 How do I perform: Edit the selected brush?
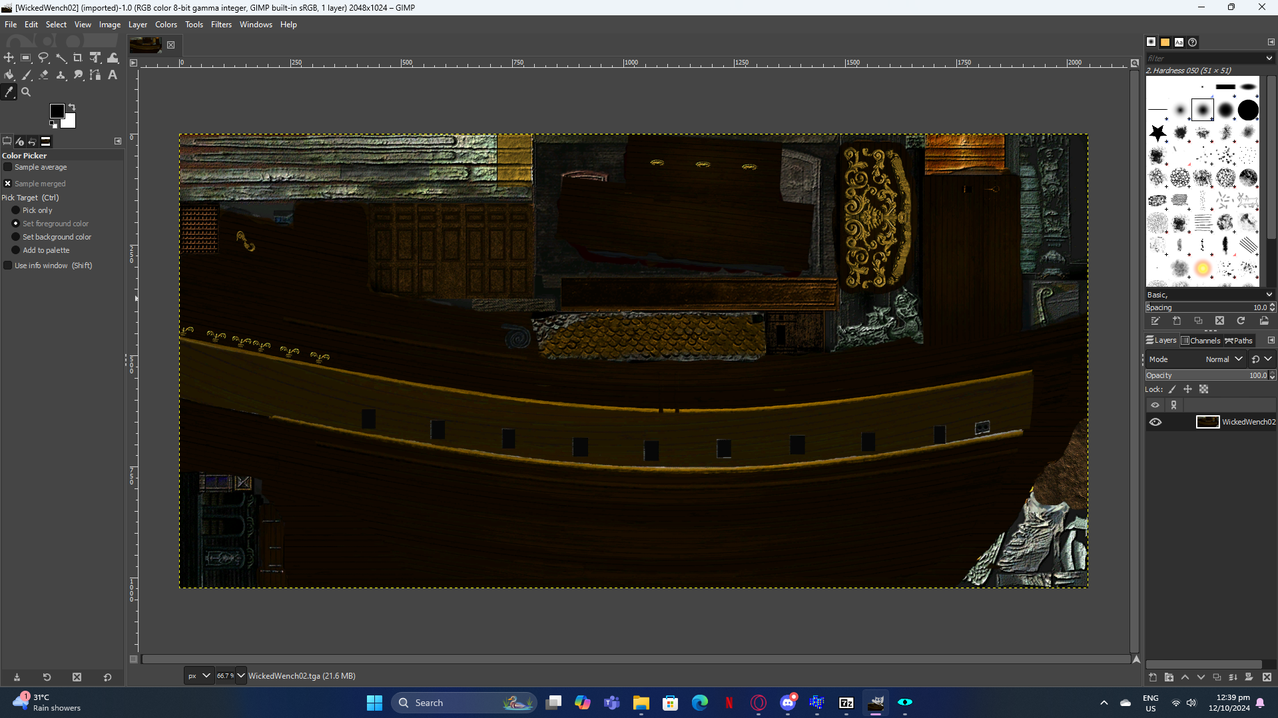tap(1155, 321)
